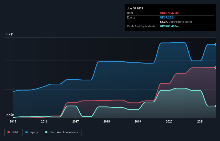Click the 2020 x-axis label
The image size is (220, 141).
[169, 121]
